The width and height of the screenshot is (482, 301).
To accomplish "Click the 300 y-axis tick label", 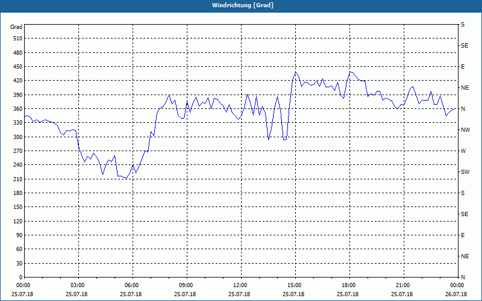I will (x=18, y=137).
